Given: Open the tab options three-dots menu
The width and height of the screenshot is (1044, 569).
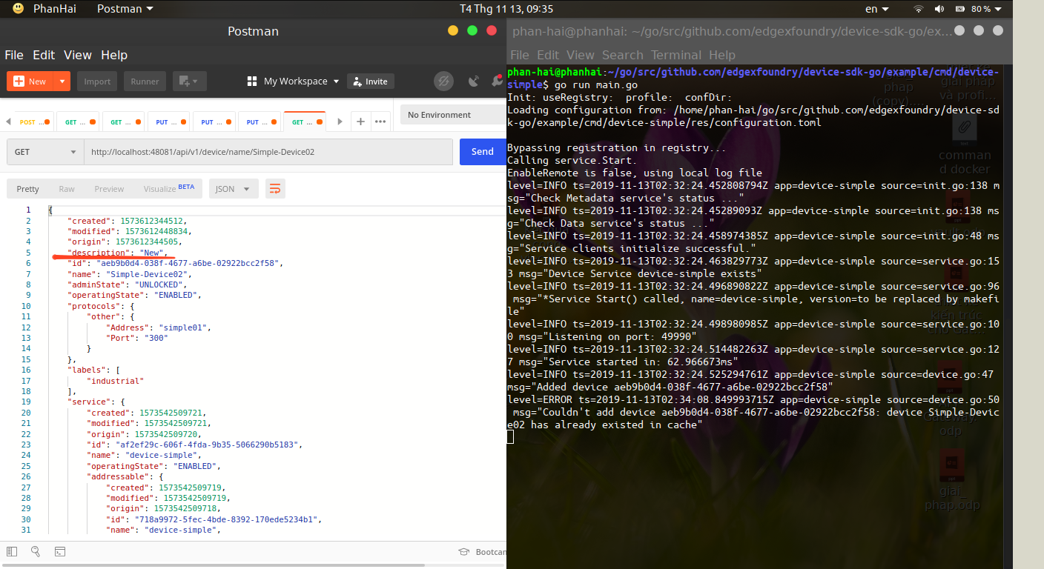Looking at the screenshot, I should click(380, 122).
